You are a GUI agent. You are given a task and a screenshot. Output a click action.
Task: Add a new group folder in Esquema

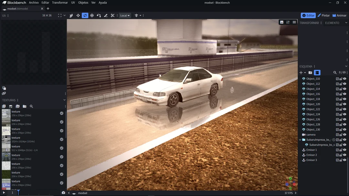tap(310, 73)
